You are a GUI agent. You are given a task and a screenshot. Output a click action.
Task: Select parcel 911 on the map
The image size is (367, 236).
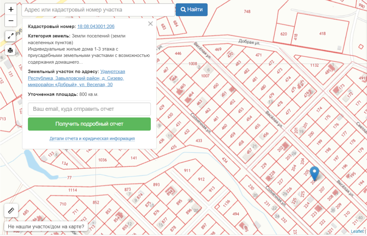[187, 170]
